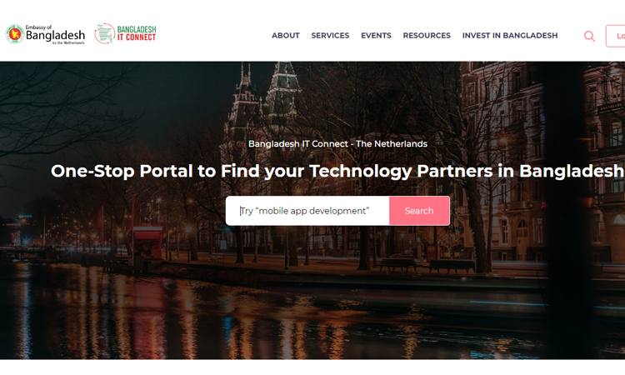
Task: Click the red kiosk in the hero photo
Action: click(147, 242)
